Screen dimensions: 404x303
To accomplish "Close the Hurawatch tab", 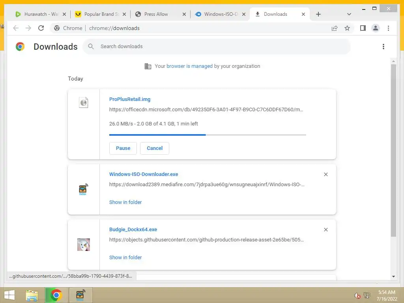I will click(64, 14).
